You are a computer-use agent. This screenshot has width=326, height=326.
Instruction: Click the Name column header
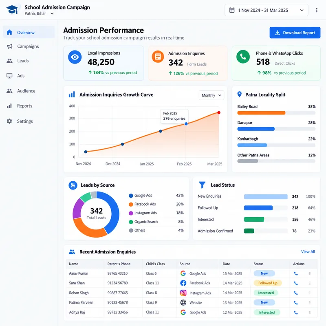pos(74,264)
